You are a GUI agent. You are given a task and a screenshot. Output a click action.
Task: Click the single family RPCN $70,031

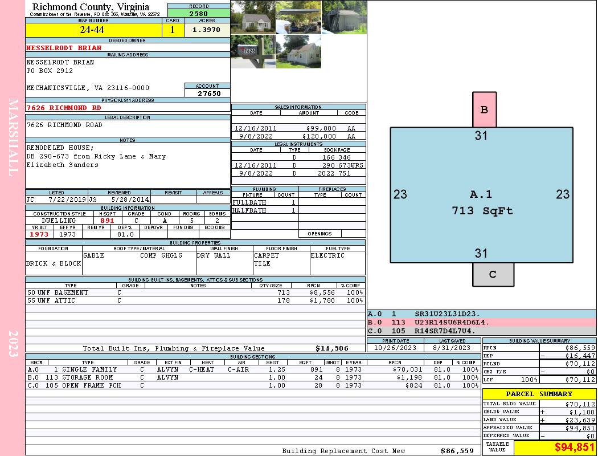407,370
